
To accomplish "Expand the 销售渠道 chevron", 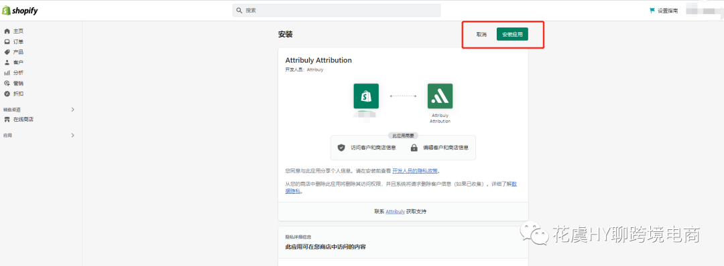I will click(72, 110).
